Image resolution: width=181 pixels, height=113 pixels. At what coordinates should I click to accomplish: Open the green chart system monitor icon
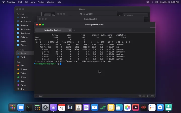[103, 107]
